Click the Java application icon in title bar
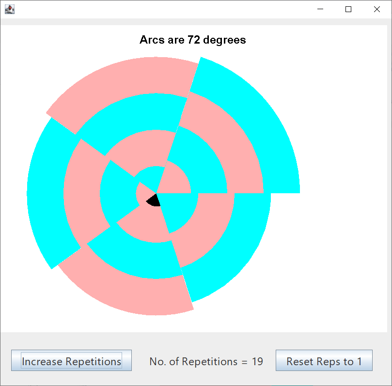The height and width of the screenshot is (386, 392). click(9, 9)
